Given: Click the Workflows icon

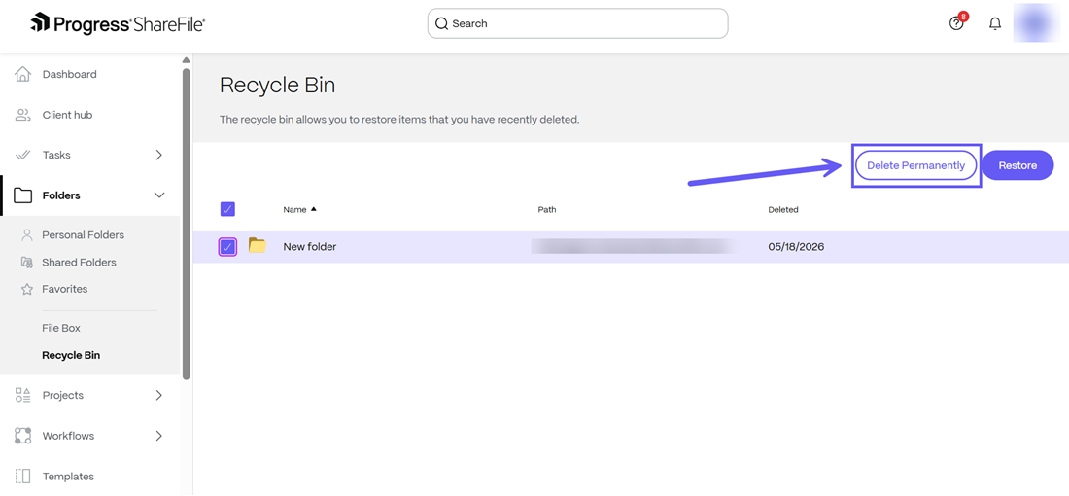Looking at the screenshot, I should (22, 436).
